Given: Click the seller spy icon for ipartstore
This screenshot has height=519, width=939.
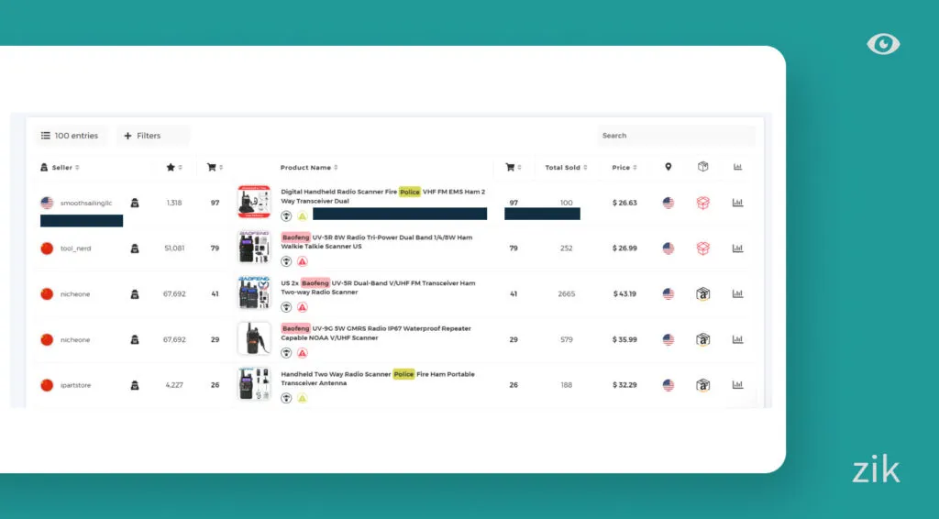Looking at the screenshot, I should [135, 385].
